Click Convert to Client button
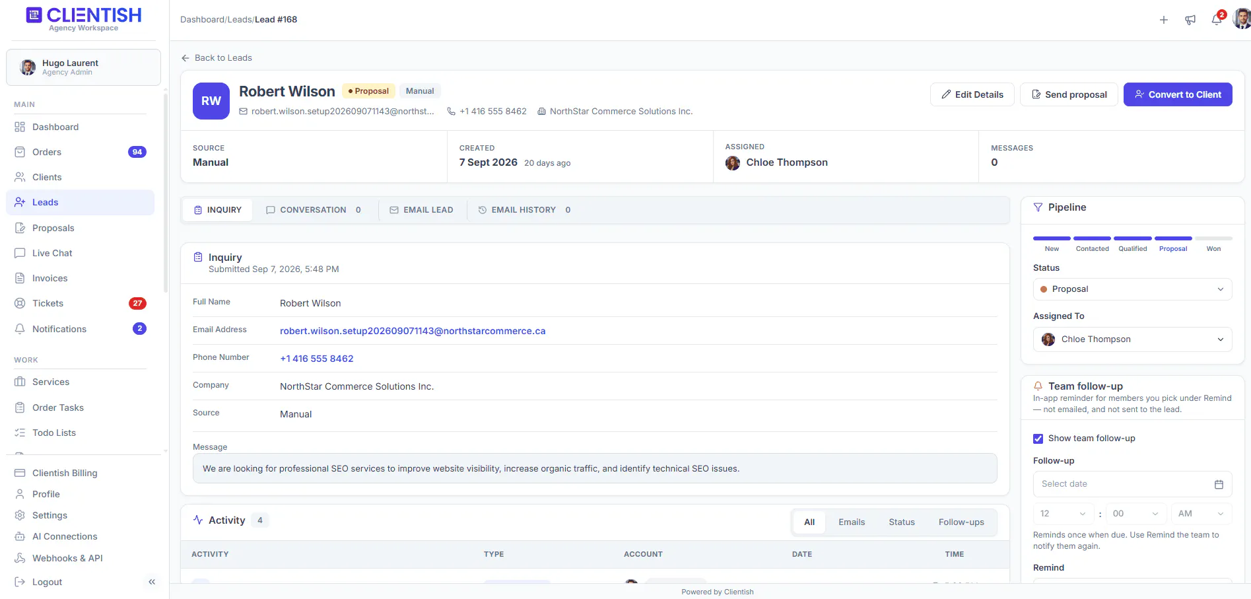1251x599 pixels. [1178, 94]
